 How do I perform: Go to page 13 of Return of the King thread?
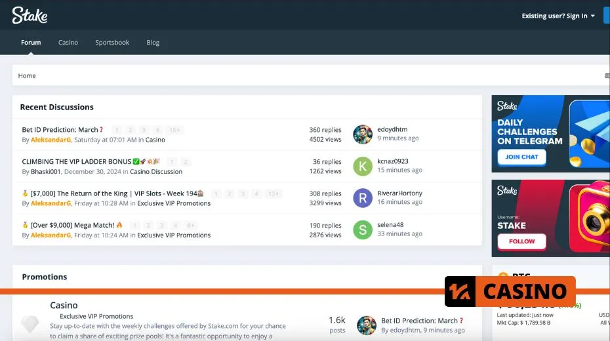pos(273,193)
